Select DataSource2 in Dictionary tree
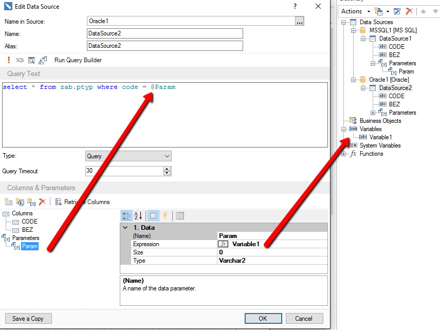 pyautogui.click(x=395, y=88)
